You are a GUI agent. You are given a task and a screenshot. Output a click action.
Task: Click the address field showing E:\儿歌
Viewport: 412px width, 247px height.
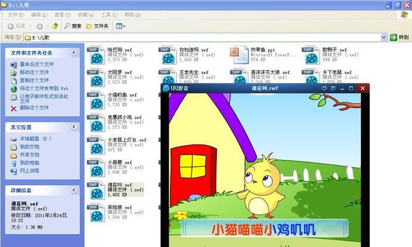coord(202,37)
